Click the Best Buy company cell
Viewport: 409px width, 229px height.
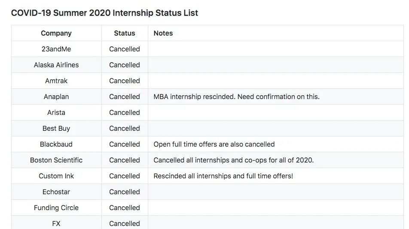click(56, 128)
